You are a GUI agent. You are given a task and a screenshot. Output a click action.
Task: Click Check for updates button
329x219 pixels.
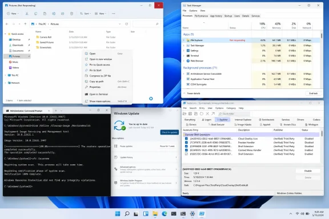pyautogui.click(x=170, y=132)
